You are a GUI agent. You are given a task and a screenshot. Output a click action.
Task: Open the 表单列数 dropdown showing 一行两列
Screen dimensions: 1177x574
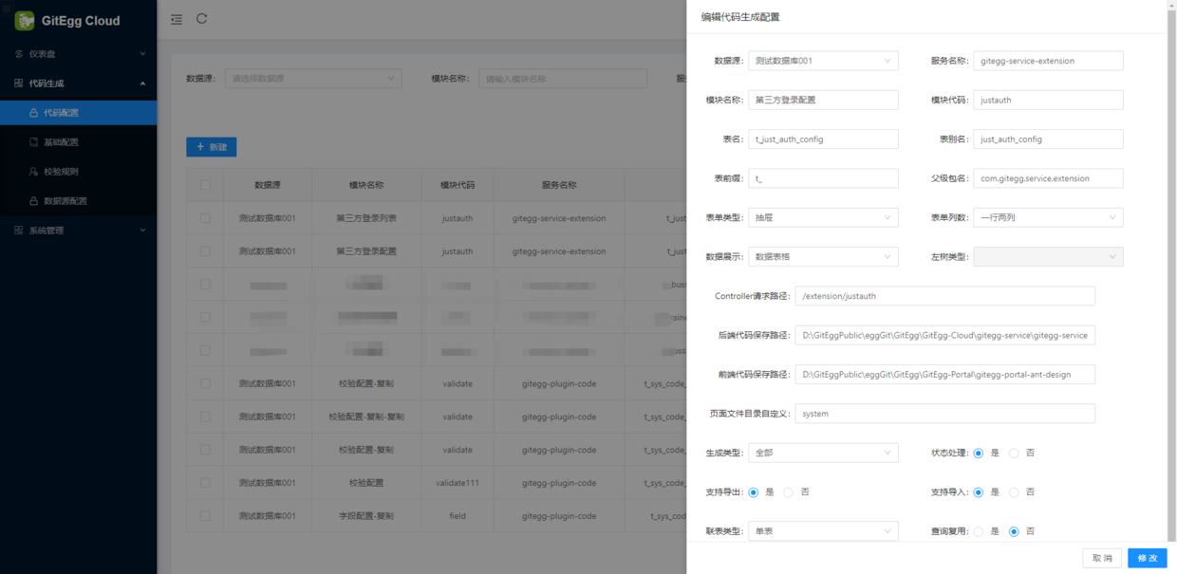[1048, 217]
